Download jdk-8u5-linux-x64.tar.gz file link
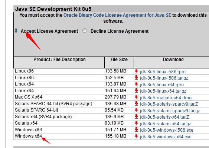This screenshot has width=209, height=148. 163,91
